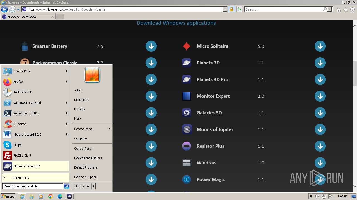This screenshot has height=200, width=357.
Task: Expand the Recent Items submenu
Action: click(92, 129)
